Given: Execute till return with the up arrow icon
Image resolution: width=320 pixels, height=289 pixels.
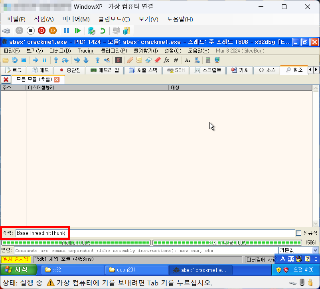Looking at the screenshot, I should coord(97,60).
